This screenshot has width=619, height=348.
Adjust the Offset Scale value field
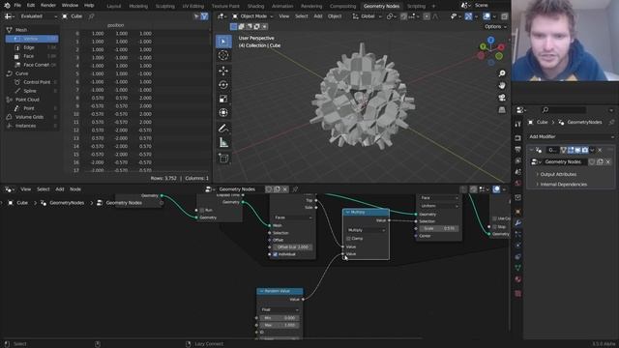(x=292, y=247)
